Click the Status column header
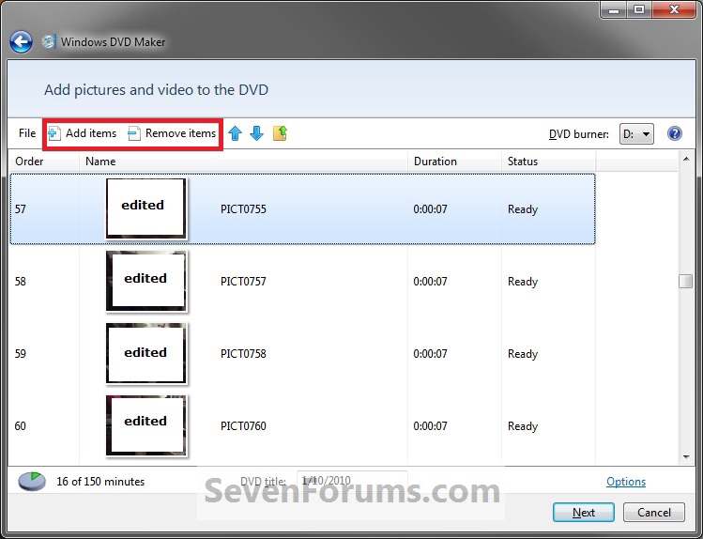The width and height of the screenshot is (703, 539). [548, 162]
